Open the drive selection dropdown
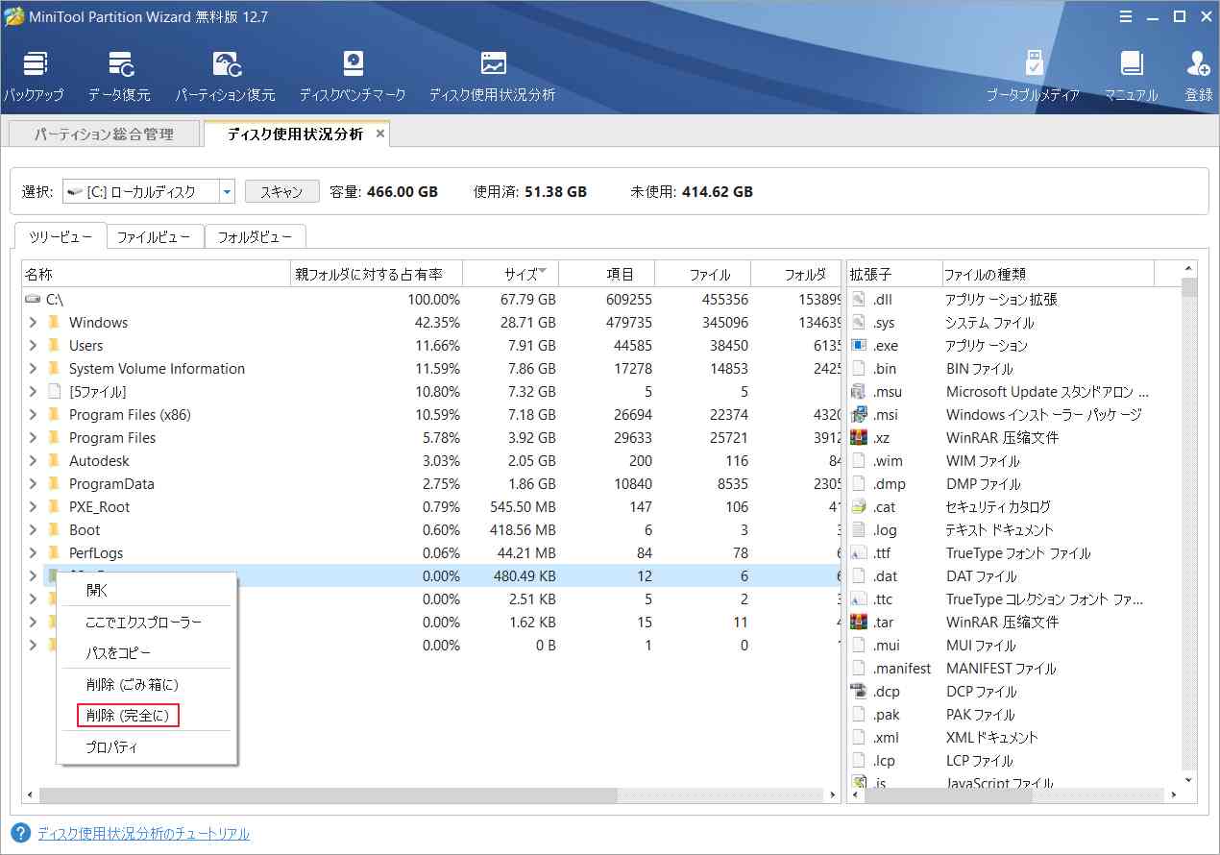The image size is (1220, 855). click(x=227, y=190)
